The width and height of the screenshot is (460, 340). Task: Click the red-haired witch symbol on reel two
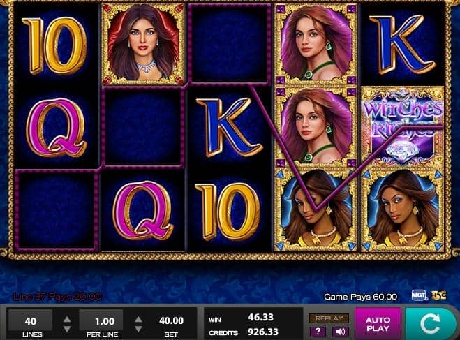point(143,44)
